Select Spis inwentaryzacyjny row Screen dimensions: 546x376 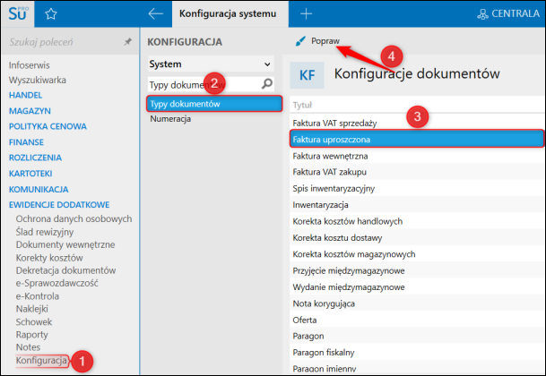coord(417,189)
